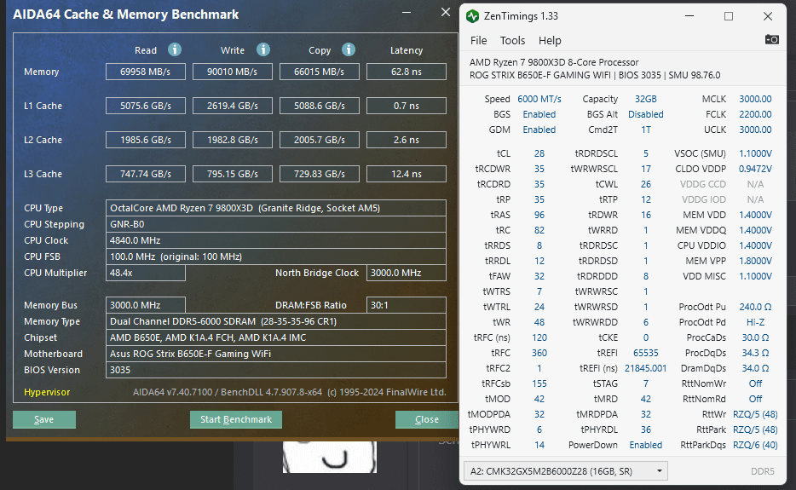
Task: Click the Memory Latency value 62.8 ns
Action: coord(407,72)
